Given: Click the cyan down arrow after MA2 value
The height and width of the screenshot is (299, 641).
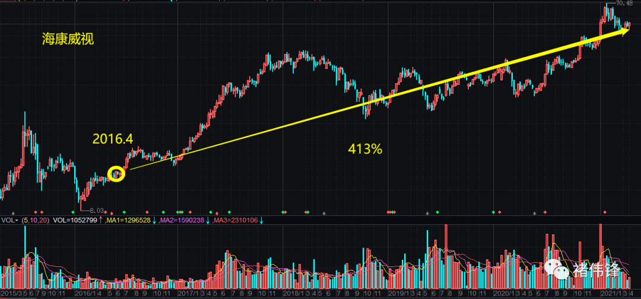Looking at the screenshot, I should click(x=208, y=220).
